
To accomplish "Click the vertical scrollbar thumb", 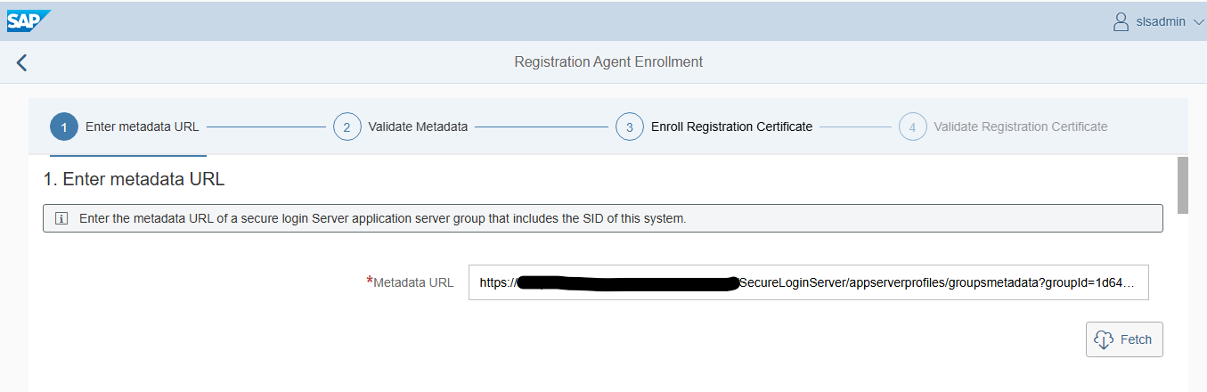I will tap(1182, 185).
